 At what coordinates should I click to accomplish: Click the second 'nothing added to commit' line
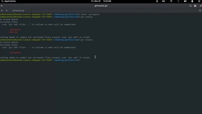click(45, 58)
